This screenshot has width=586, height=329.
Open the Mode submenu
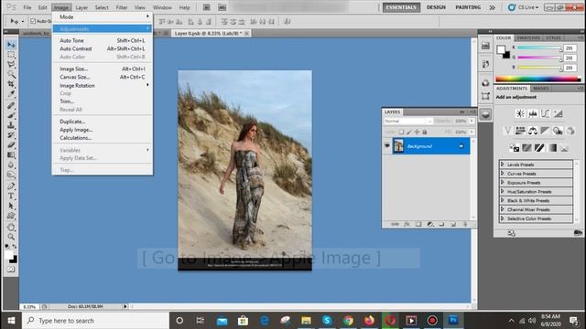pos(102,16)
